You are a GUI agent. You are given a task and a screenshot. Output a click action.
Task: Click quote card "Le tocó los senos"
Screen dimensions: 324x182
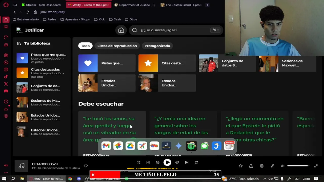click(x=112, y=133)
